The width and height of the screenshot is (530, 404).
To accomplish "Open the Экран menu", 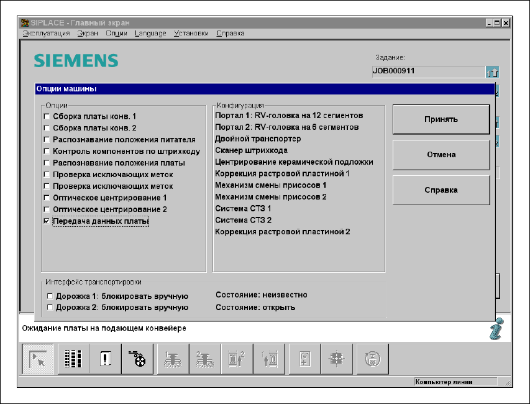I will [88, 33].
